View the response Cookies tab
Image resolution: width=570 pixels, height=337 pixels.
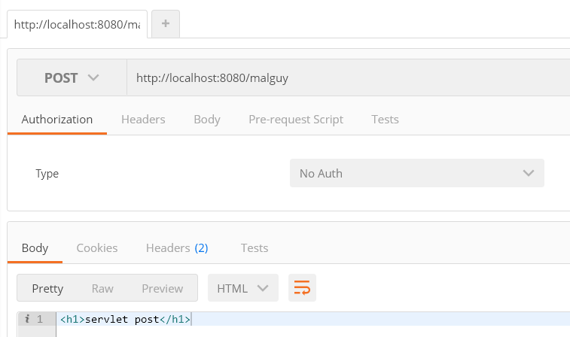[x=97, y=247]
